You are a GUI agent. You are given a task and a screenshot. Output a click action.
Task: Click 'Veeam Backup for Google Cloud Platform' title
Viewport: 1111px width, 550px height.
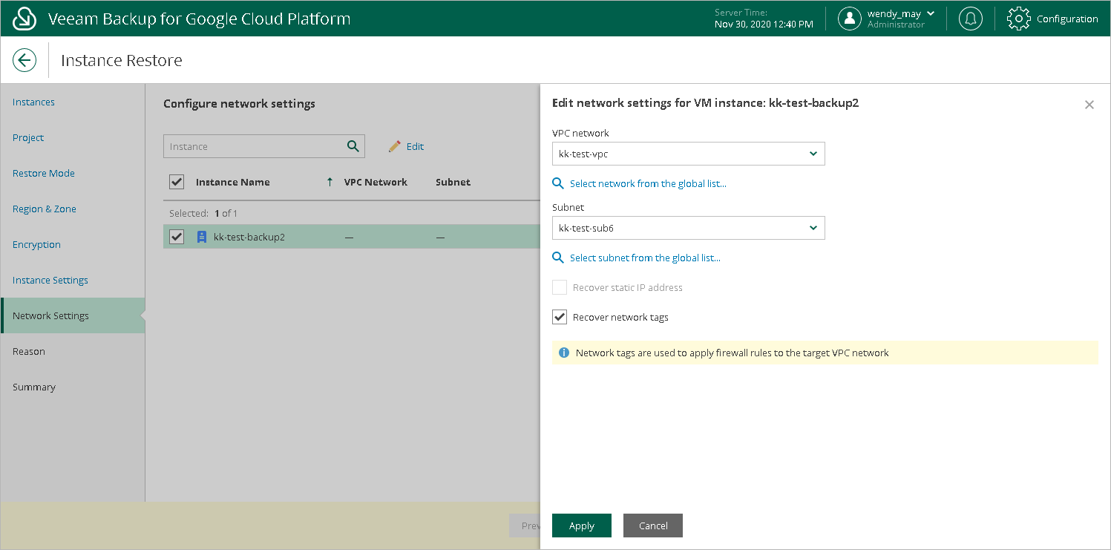[x=199, y=19]
